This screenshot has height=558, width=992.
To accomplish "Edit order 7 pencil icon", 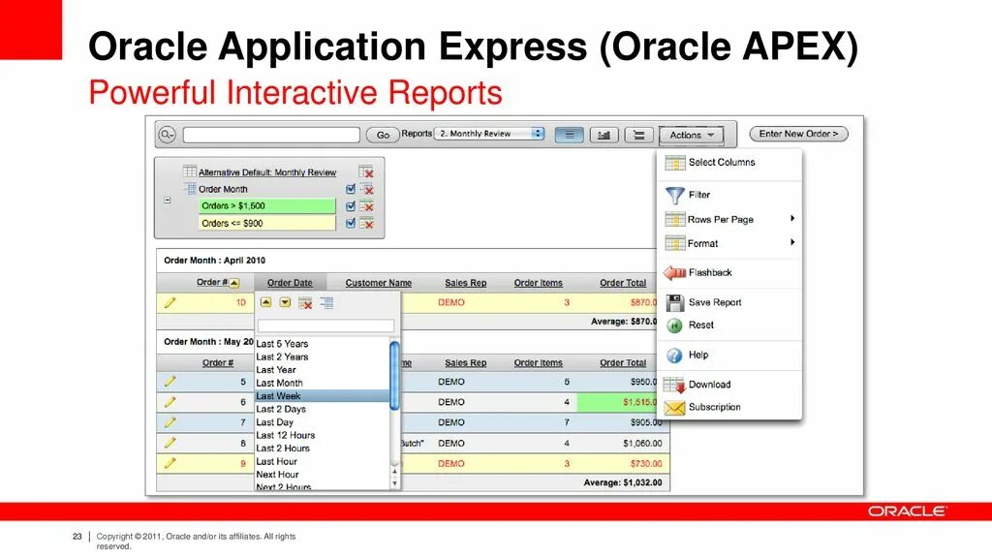I will (x=170, y=422).
